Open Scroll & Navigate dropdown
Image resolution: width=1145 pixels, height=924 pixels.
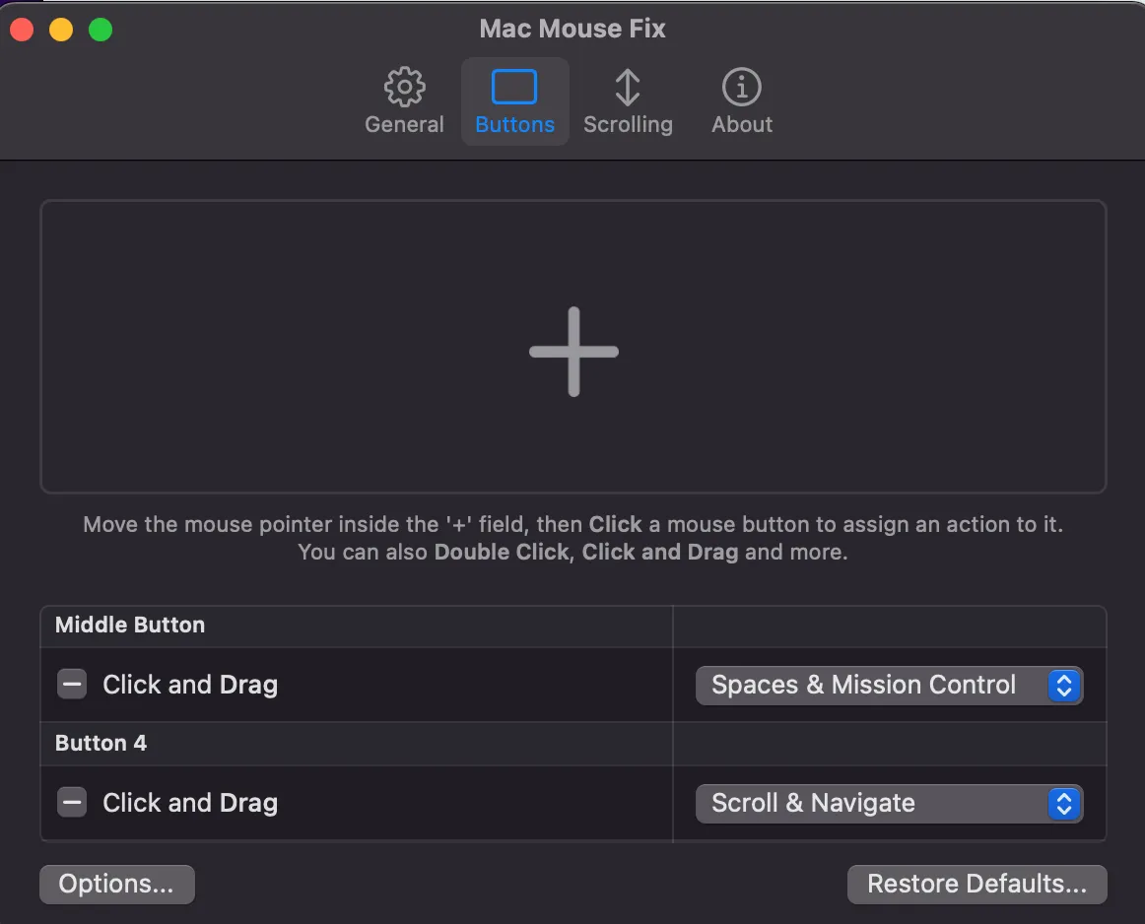click(889, 804)
